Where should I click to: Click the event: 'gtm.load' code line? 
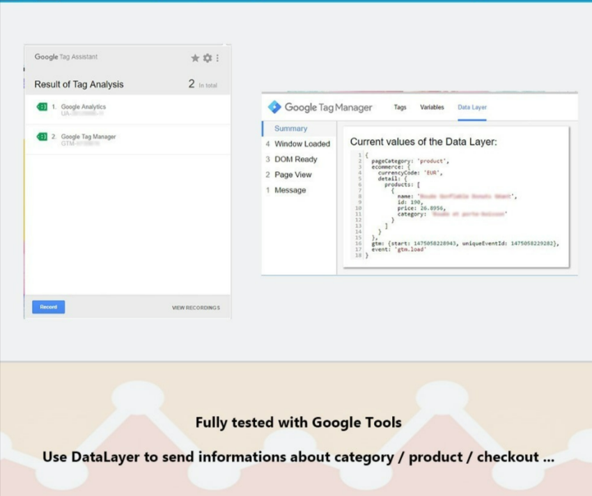[x=398, y=249]
